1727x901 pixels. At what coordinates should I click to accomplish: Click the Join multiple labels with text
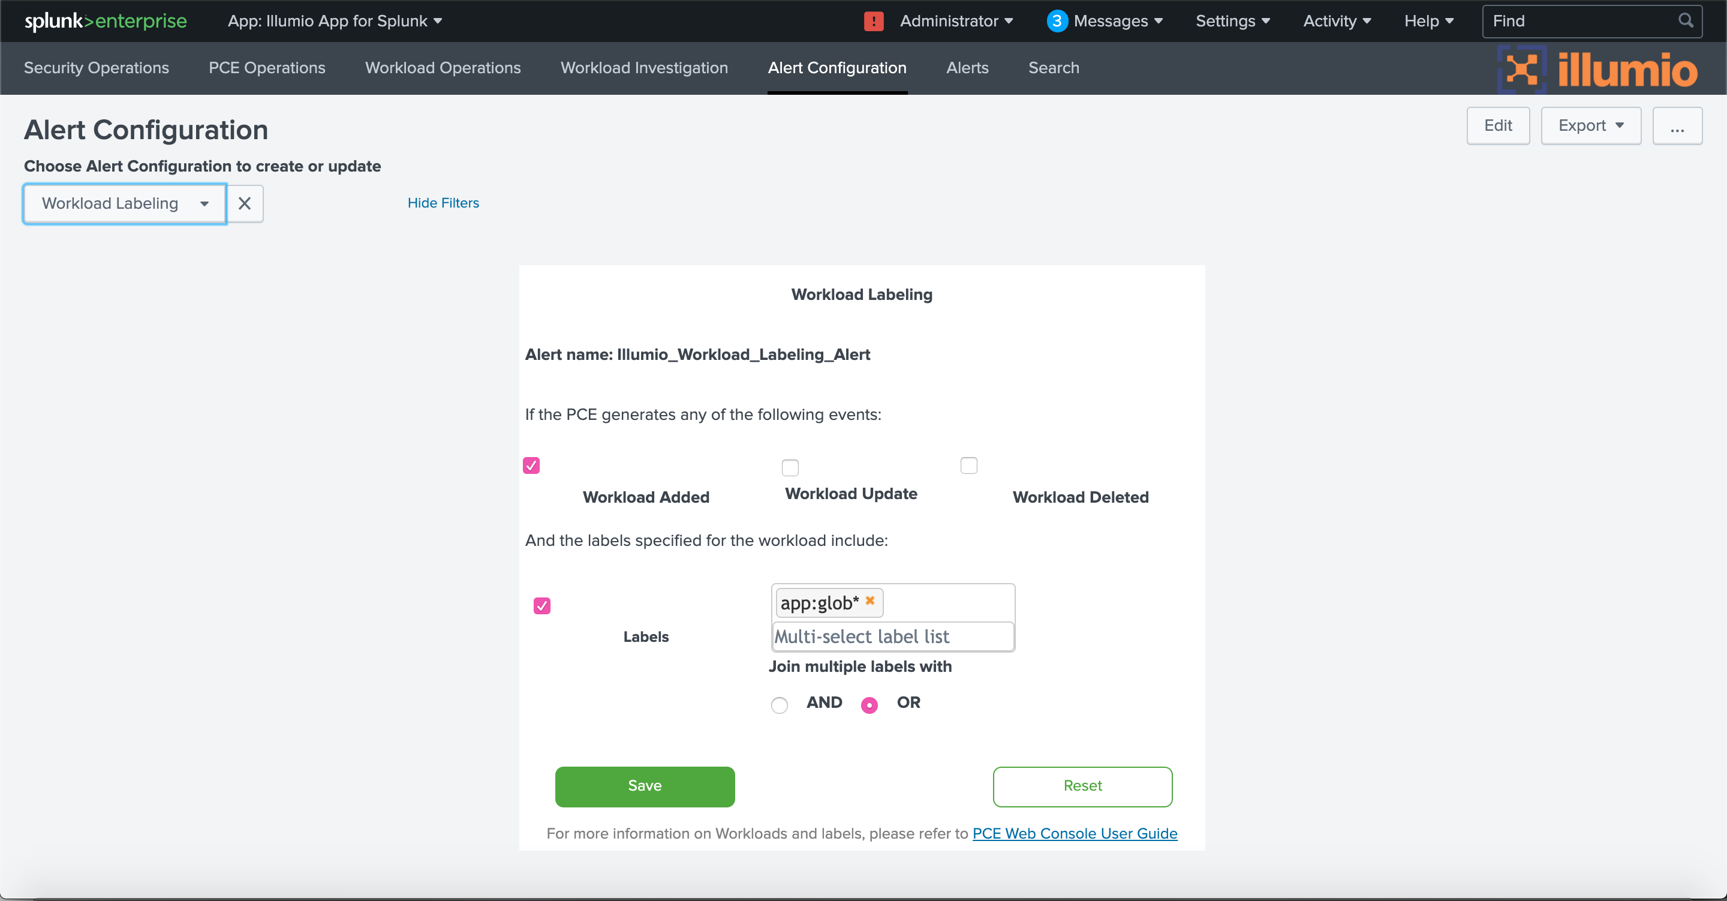point(859,666)
